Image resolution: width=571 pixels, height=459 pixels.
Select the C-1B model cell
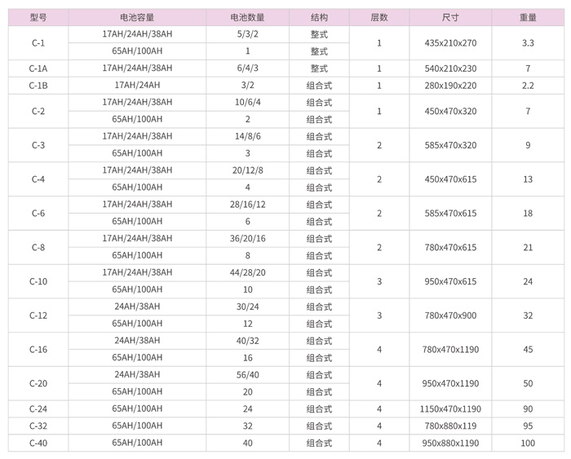(38, 85)
